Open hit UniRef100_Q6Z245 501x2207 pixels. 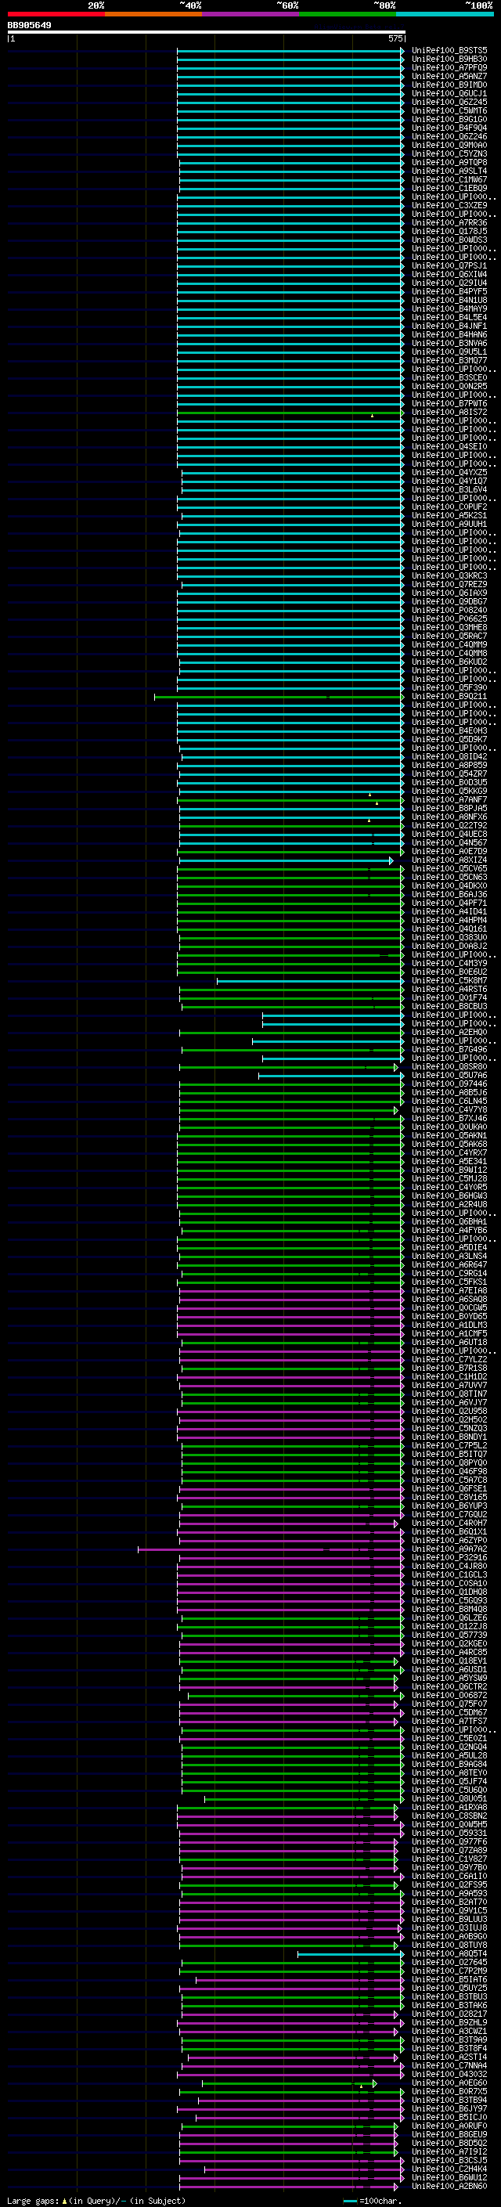(x=449, y=102)
